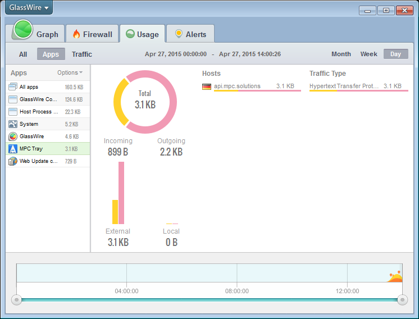Open the GlassWire main menu dropdown
The width and height of the screenshot is (419, 319).
click(29, 7)
